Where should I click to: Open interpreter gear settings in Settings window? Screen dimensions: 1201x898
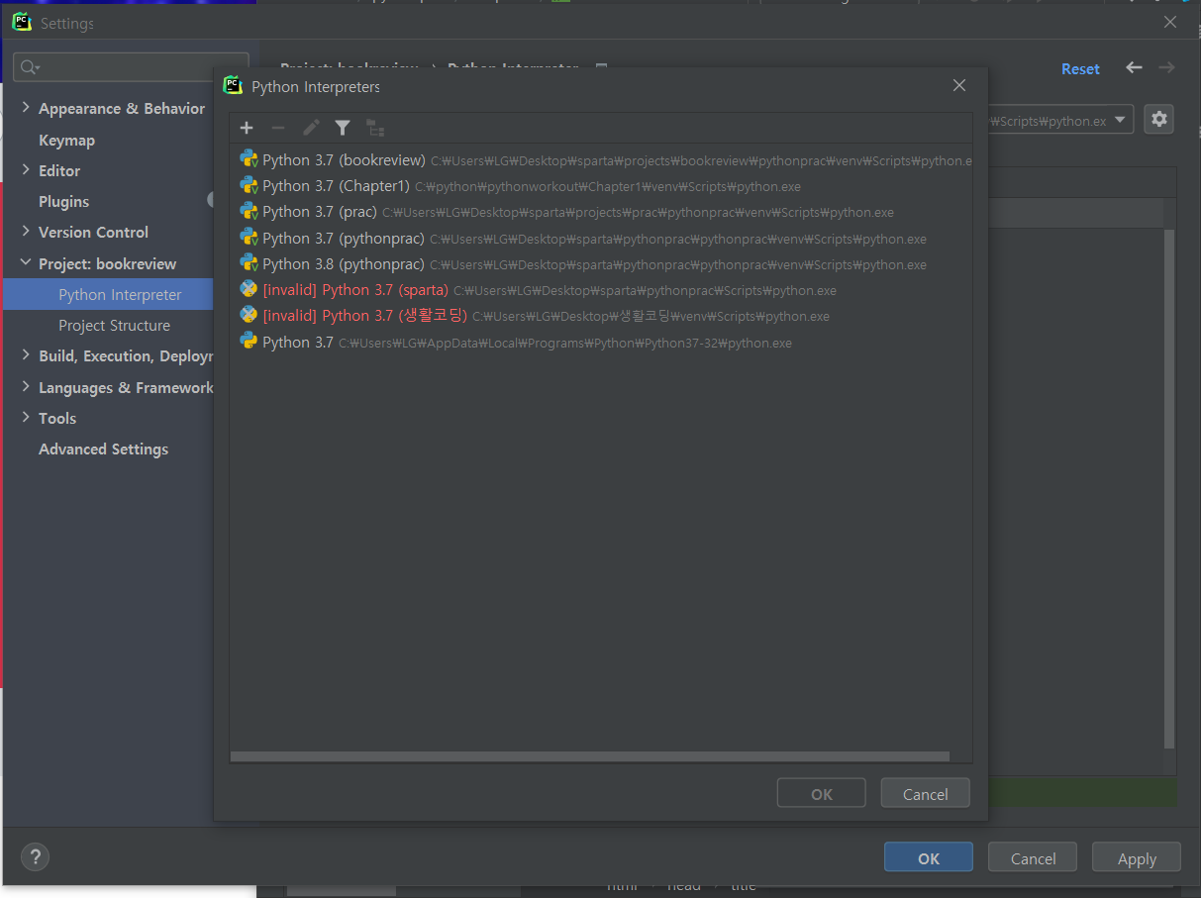click(1159, 120)
